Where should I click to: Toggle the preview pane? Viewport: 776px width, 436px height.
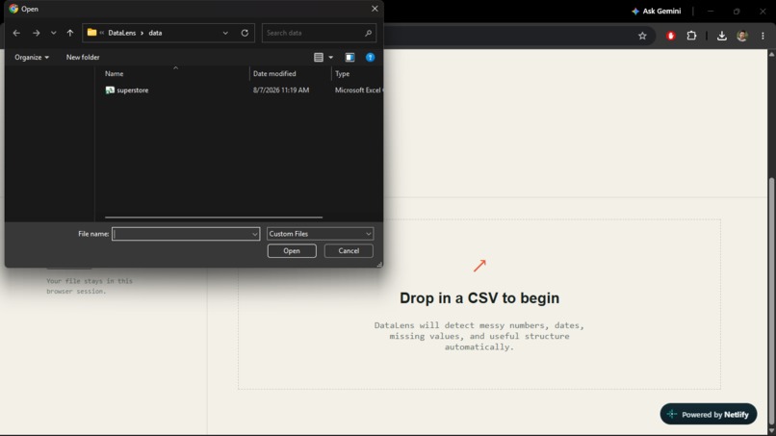(x=349, y=57)
